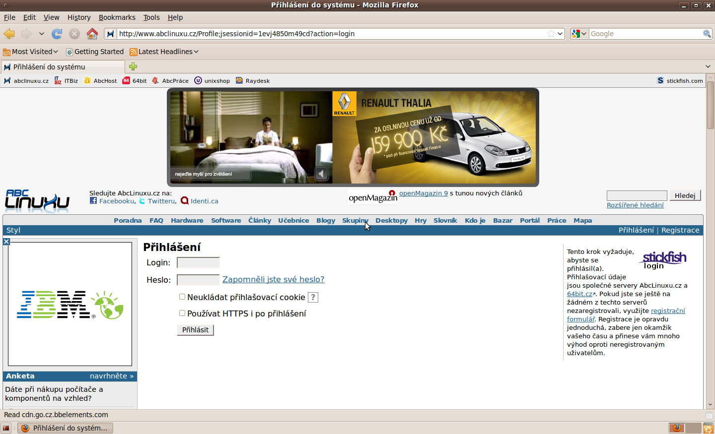Open the system tray icon at far right
The image size is (715, 434).
tap(708, 428)
